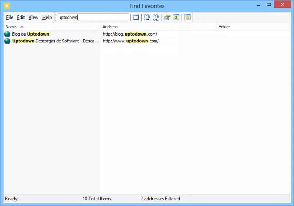Image resolution: width=294 pixels, height=206 pixels.
Task: Select the 'Uptodown Descargas de Software' favorite
Action: coord(55,41)
